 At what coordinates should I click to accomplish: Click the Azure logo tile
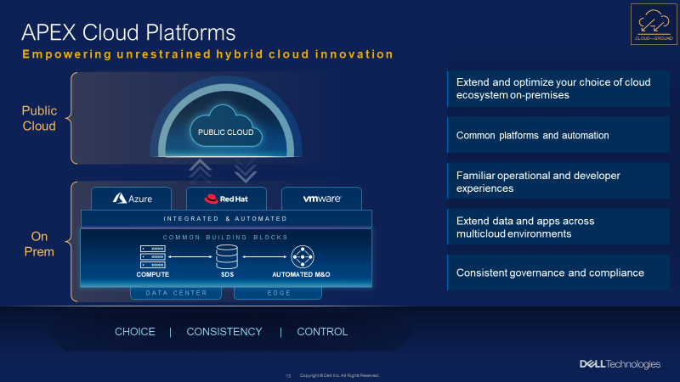click(132, 199)
